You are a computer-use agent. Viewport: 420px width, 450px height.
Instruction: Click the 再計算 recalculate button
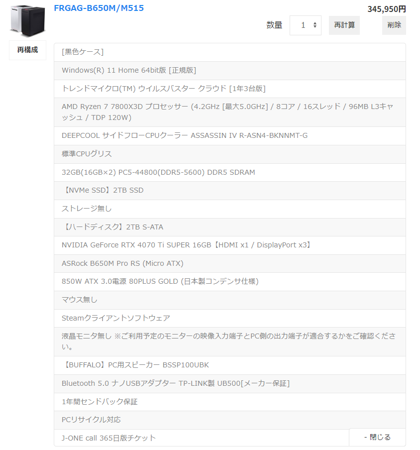pos(344,25)
